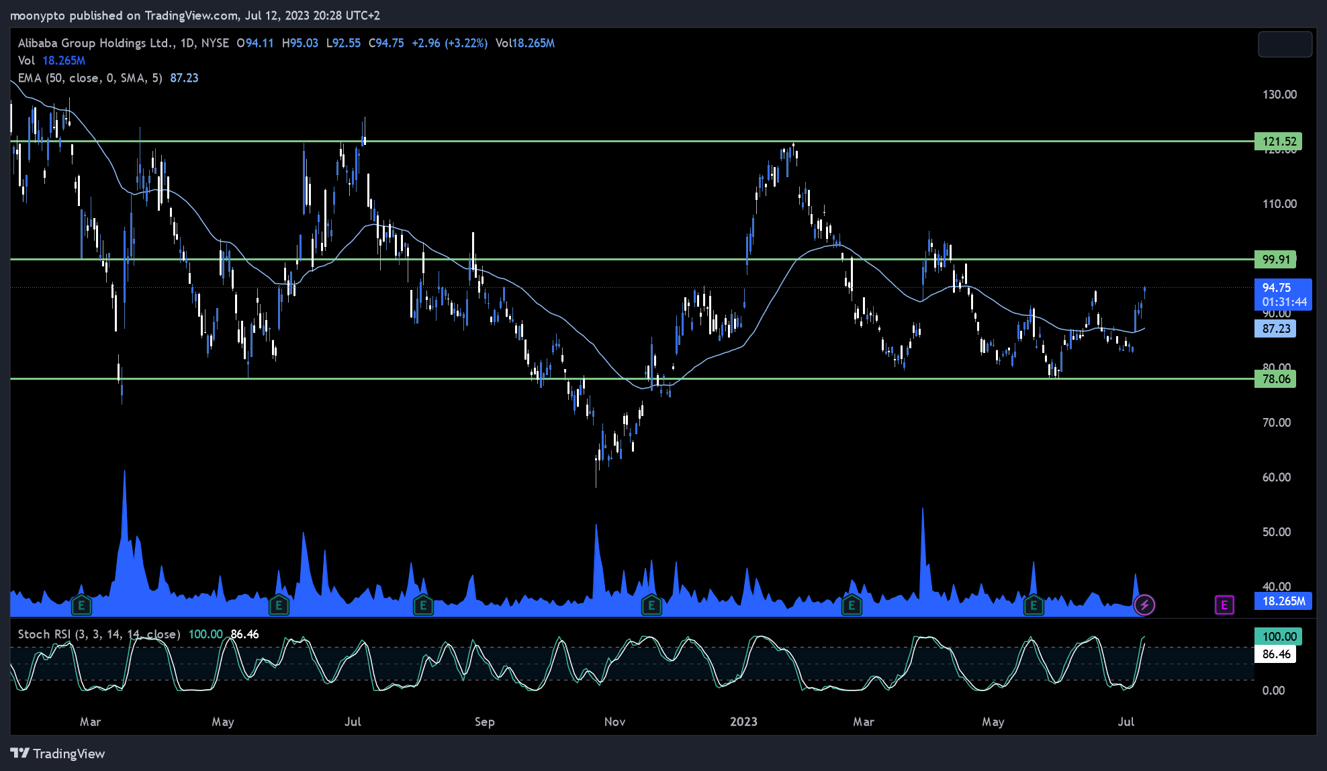Click the purple lightning event icon

(1144, 605)
